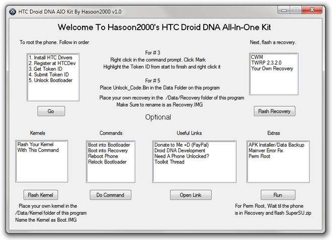Select 'With This Command' kernel entry
Viewport: 332px width, 240px height.
[x=38, y=150]
